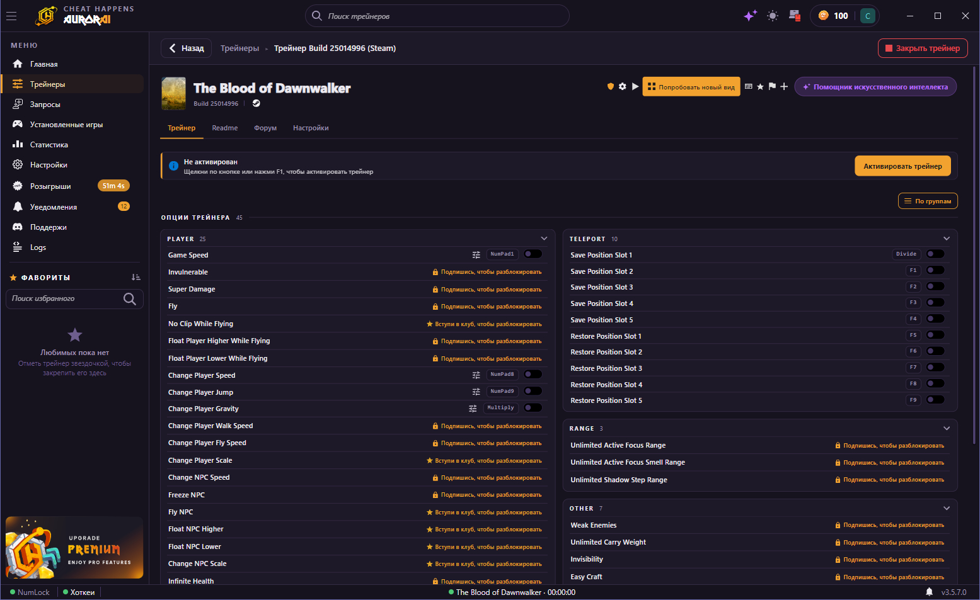Click the Активировать трейнер button
The height and width of the screenshot is (600, 980).
coord(902,166)
